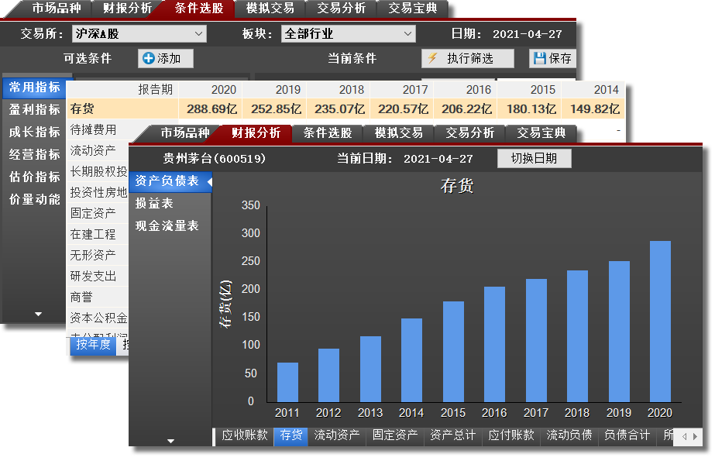Switch to the 流动负债 bottom tab
The height and width of the screenshot is (461, 715).
[x=569, y=435]
